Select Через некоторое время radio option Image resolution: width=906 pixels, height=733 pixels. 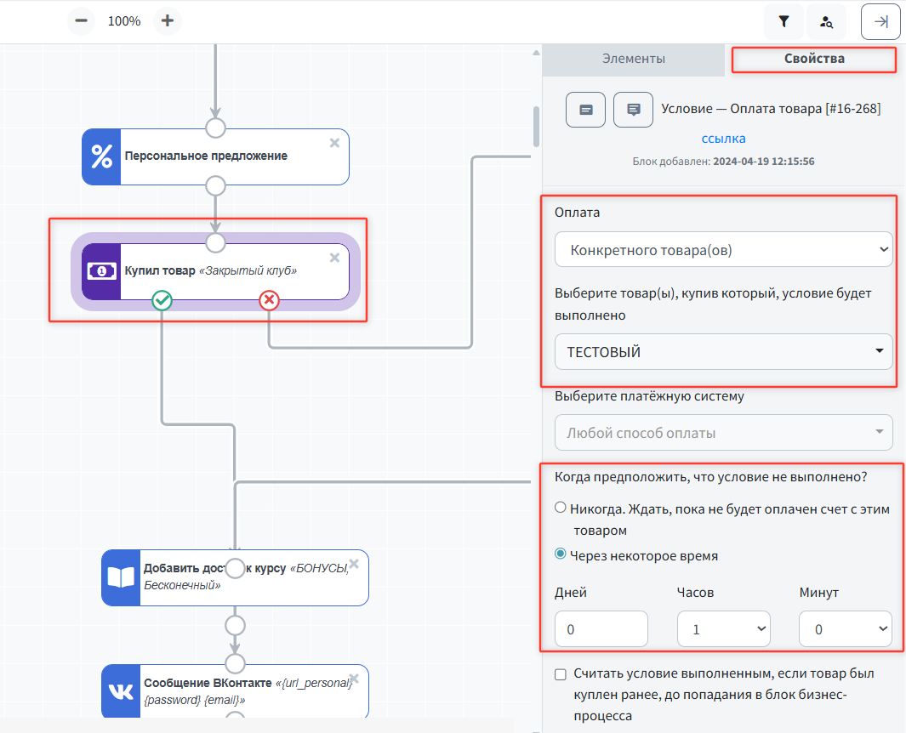click(560, 554)
